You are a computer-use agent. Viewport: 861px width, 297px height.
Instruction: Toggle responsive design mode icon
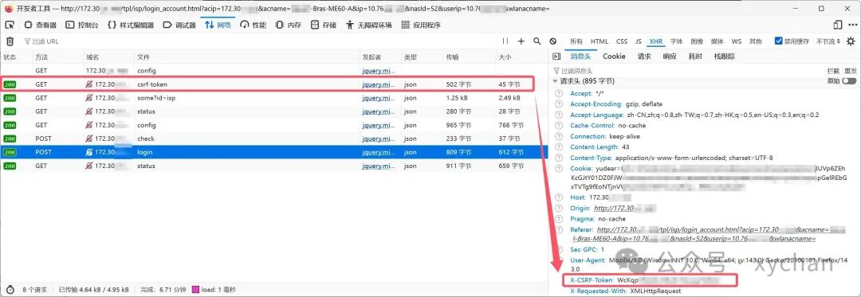coord(837,25)
